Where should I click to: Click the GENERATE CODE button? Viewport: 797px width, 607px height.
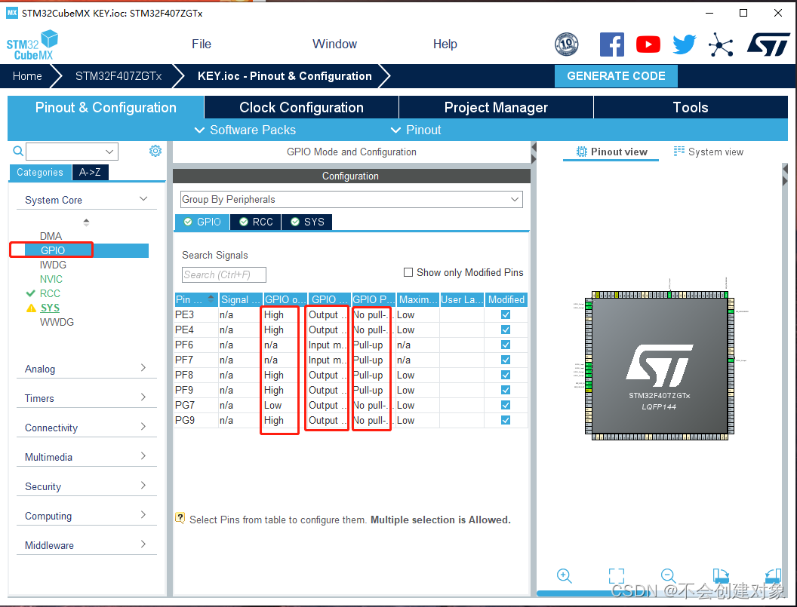pos(616,75)
